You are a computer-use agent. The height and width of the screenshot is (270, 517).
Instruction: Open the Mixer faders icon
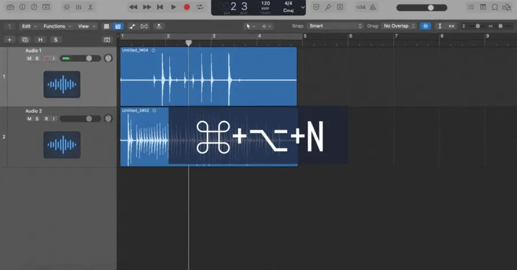click(79, 7)
